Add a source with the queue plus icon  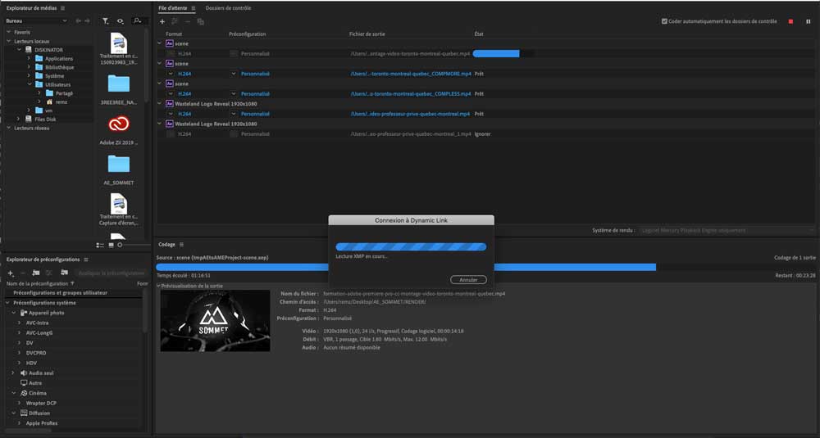click(162, 21)
